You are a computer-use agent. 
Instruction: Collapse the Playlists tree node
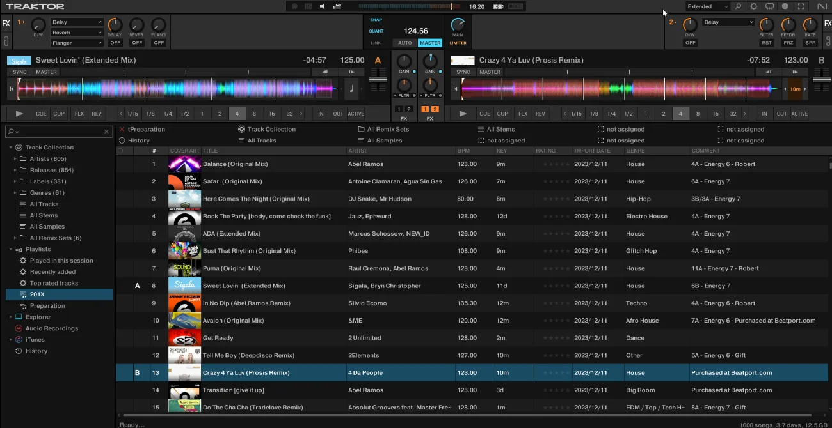(11, 249)
